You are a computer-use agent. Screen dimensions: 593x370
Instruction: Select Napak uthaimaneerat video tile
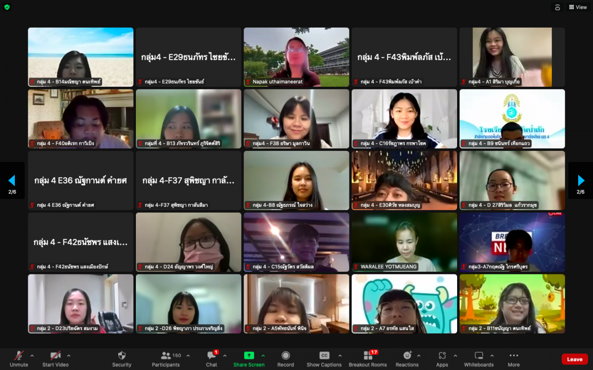296,57
